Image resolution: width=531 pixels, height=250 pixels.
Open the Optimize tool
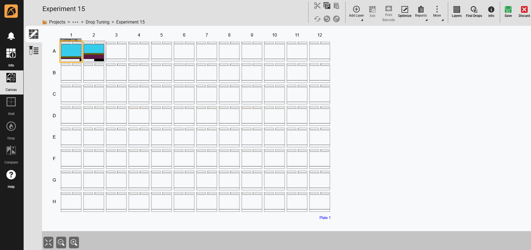405,12
